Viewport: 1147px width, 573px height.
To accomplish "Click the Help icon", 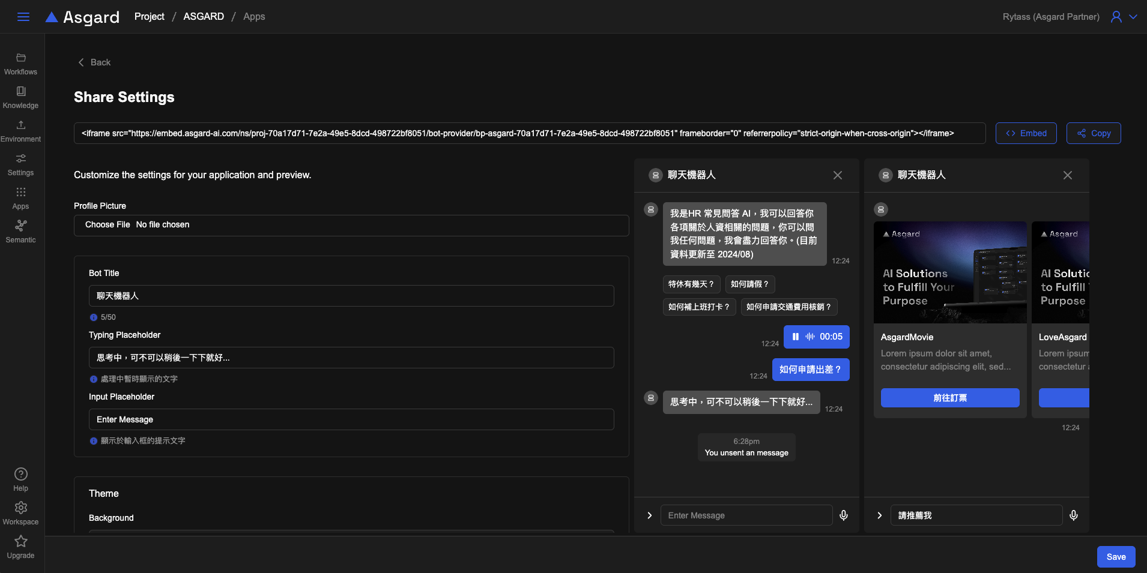I will pyautogui.click(x=21, y=474).
